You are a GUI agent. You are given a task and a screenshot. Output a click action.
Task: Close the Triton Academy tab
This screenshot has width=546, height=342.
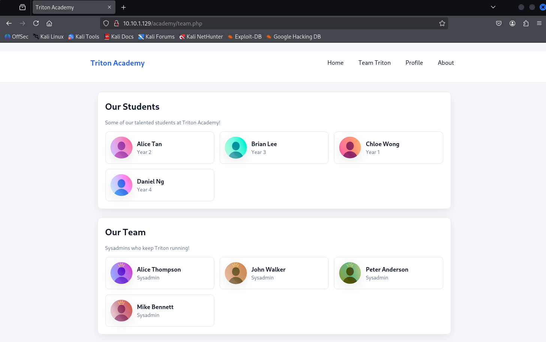click(x=109, y=7)
